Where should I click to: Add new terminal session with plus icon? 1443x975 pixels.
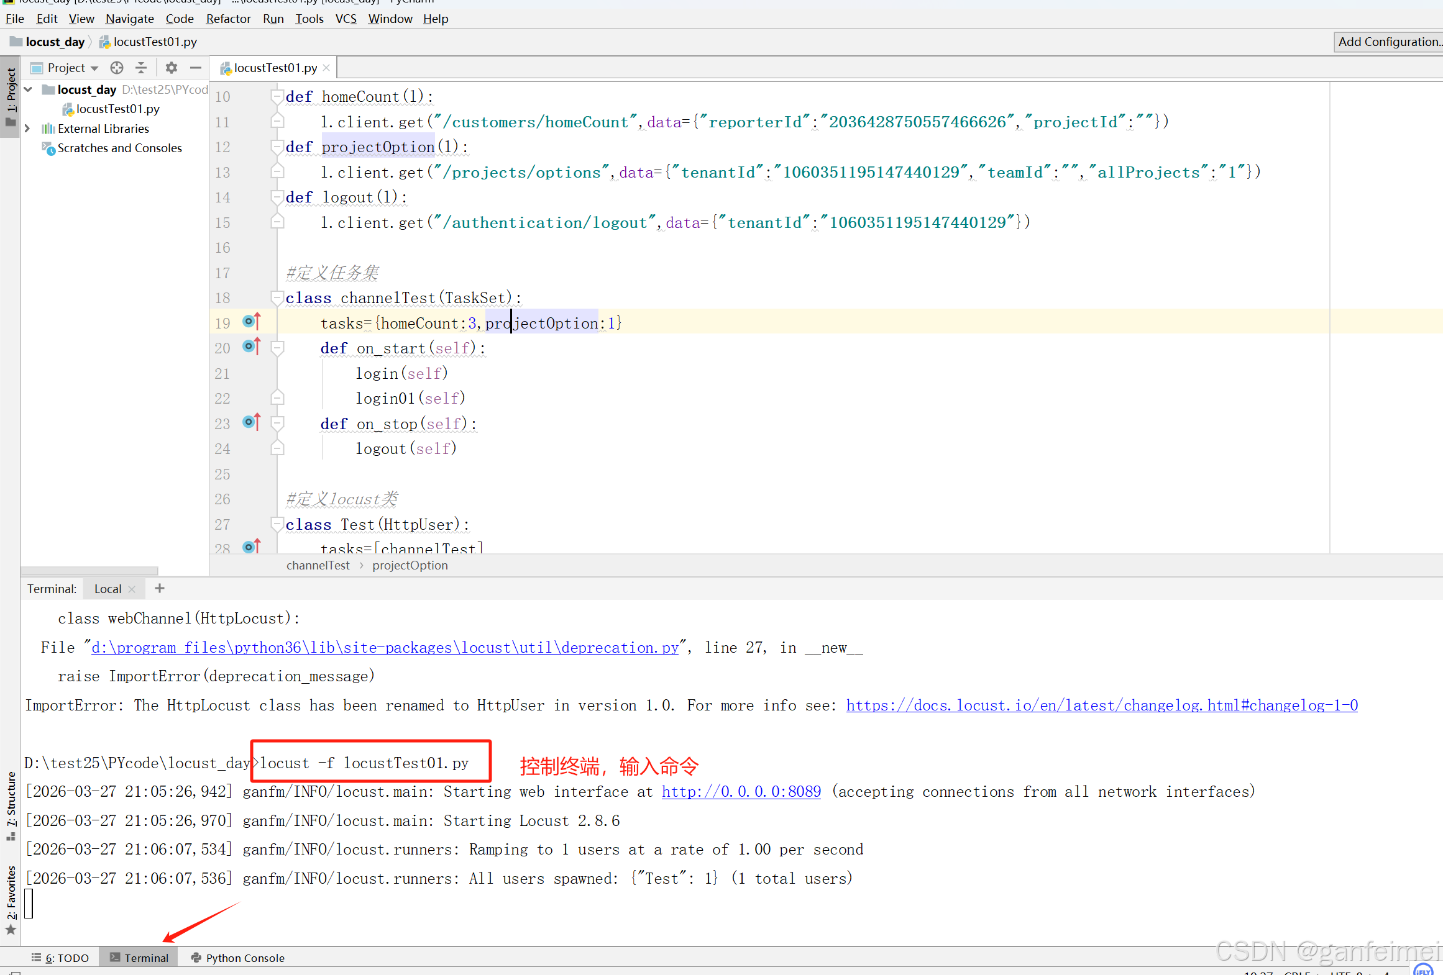tap(160, 588)
